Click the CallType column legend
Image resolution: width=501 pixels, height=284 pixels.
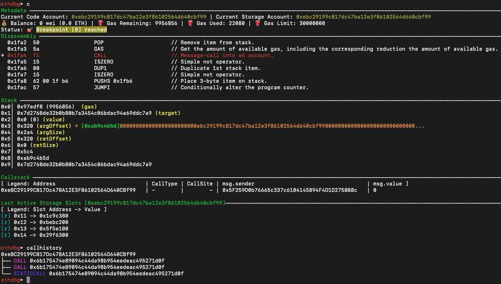point(164,184)
